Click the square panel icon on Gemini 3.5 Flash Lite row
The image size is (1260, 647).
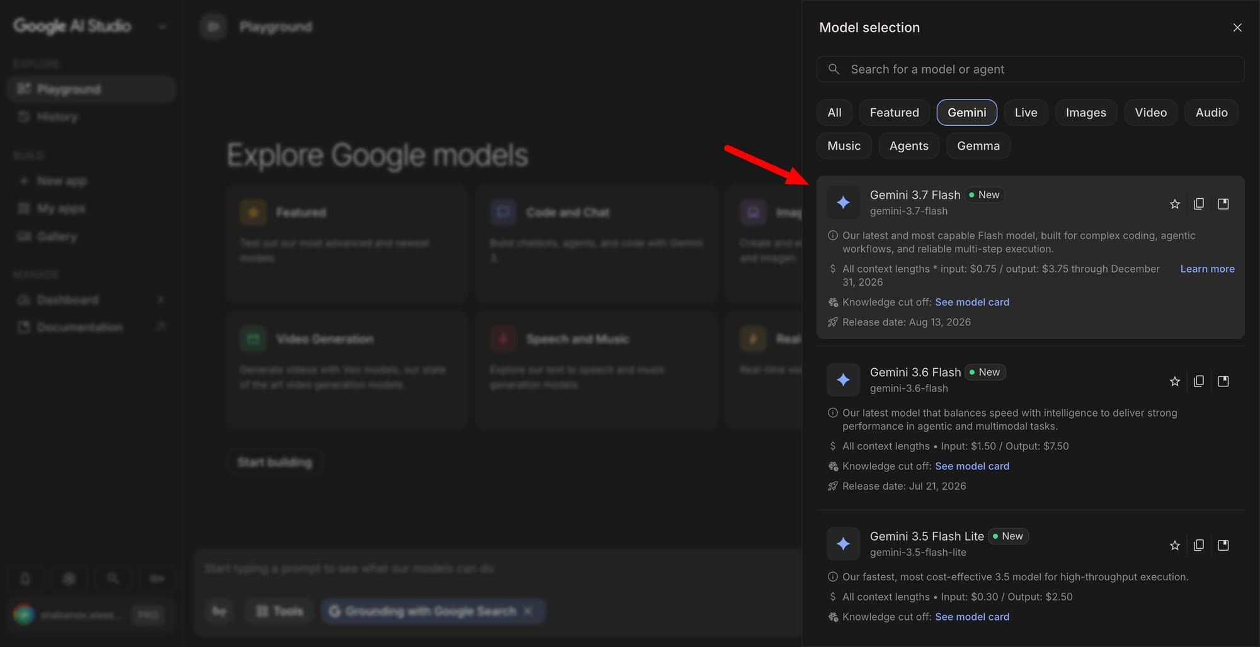(1223, 545)
